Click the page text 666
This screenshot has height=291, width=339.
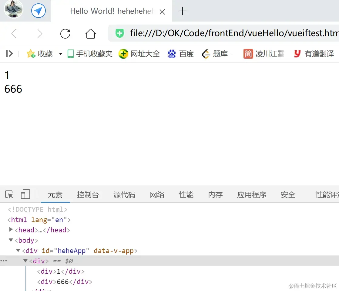pyautogui.click(x=13, y=89)
